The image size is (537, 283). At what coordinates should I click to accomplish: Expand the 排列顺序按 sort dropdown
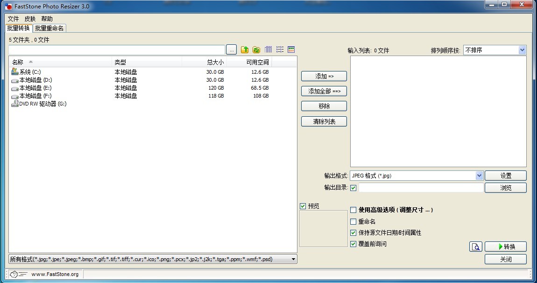[522, 50]
